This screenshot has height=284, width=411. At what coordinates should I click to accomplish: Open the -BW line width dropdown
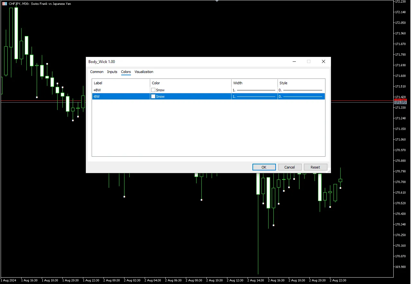coord(254,96)
